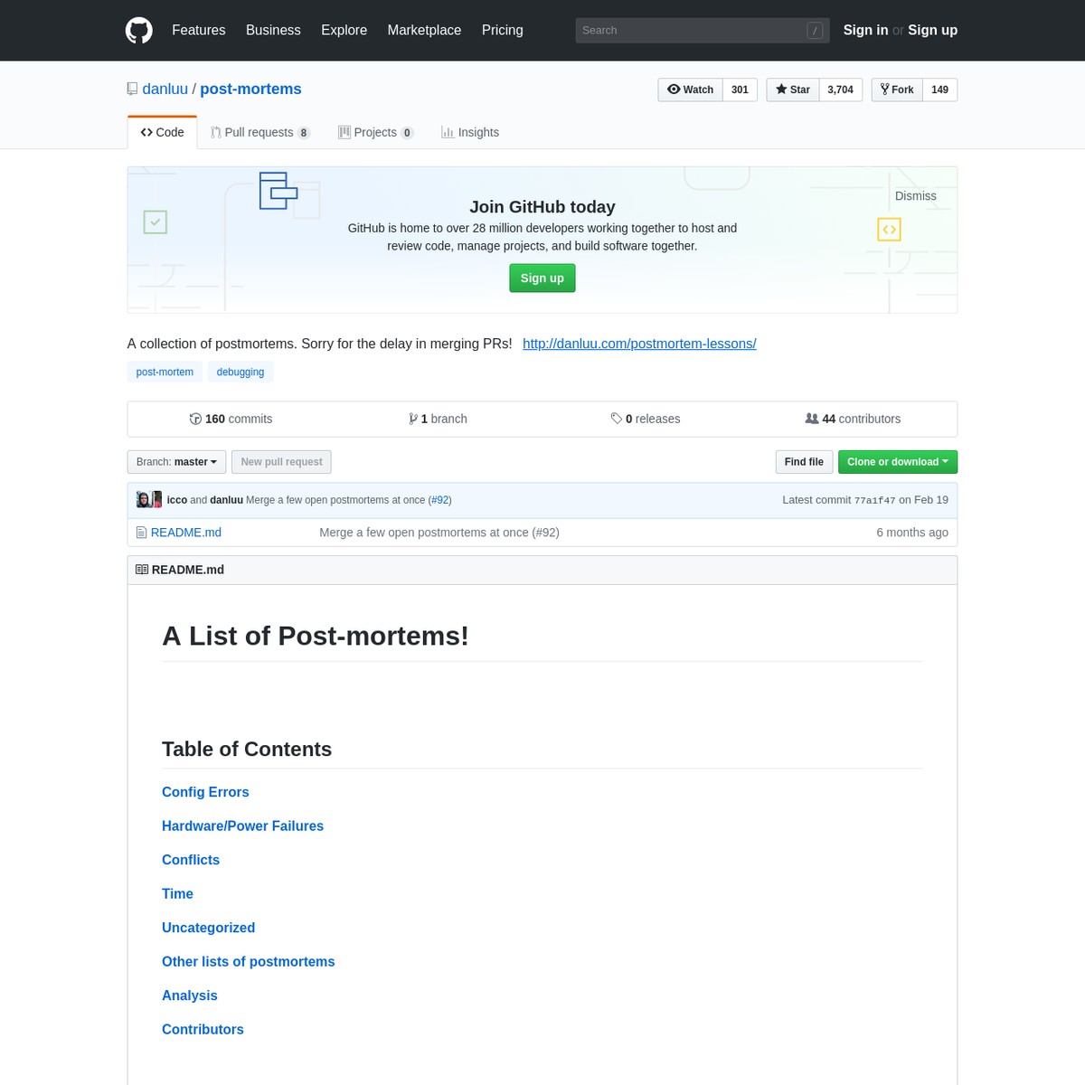Click the Find file button
The image size is (1085, 1085).
point(804,462)
